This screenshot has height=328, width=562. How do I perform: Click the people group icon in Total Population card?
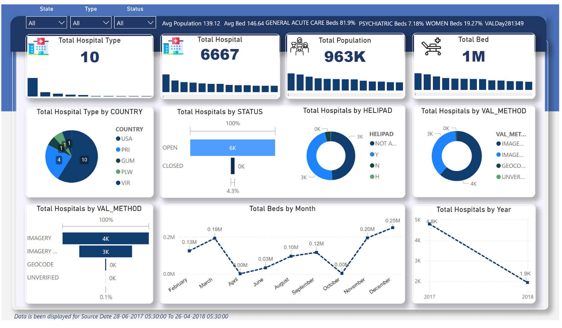tap(299, 46)
